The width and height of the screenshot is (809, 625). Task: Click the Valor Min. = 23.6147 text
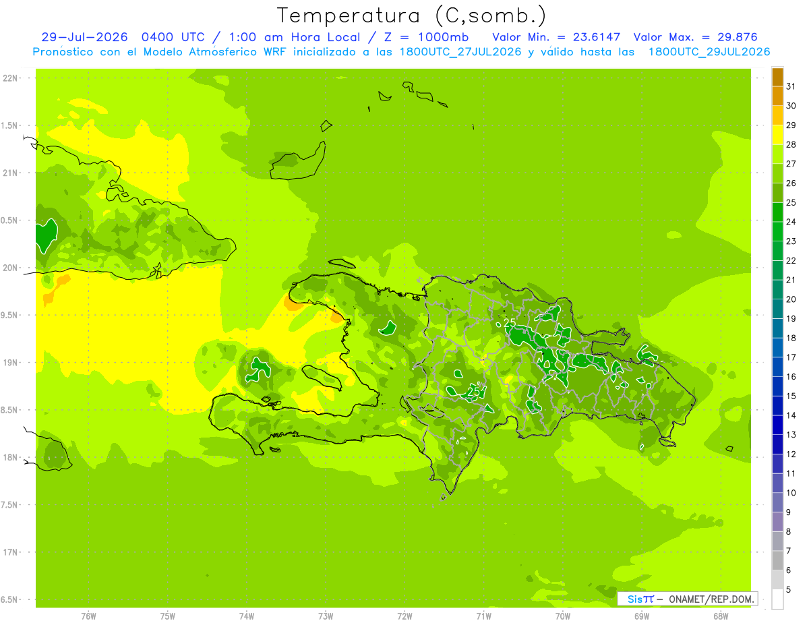[x=556, y=37]
